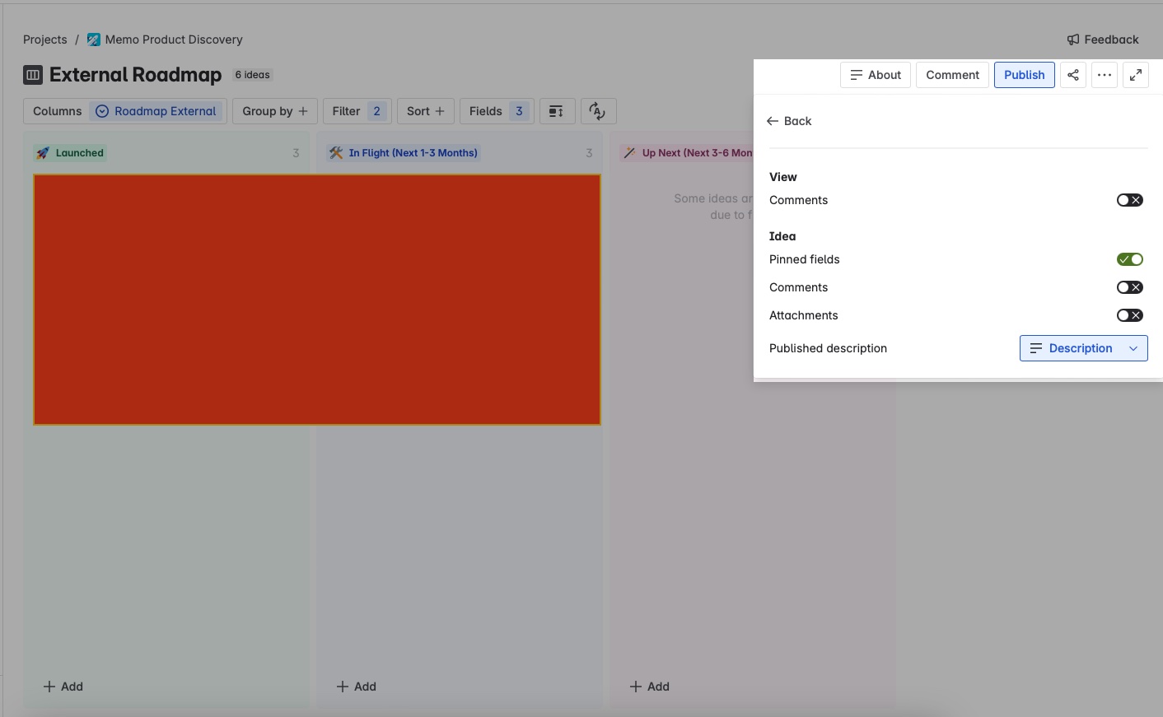Open the three-dot more actions menu
The width and height of the screenshot is (1163, 717).
pos(1105,75)
